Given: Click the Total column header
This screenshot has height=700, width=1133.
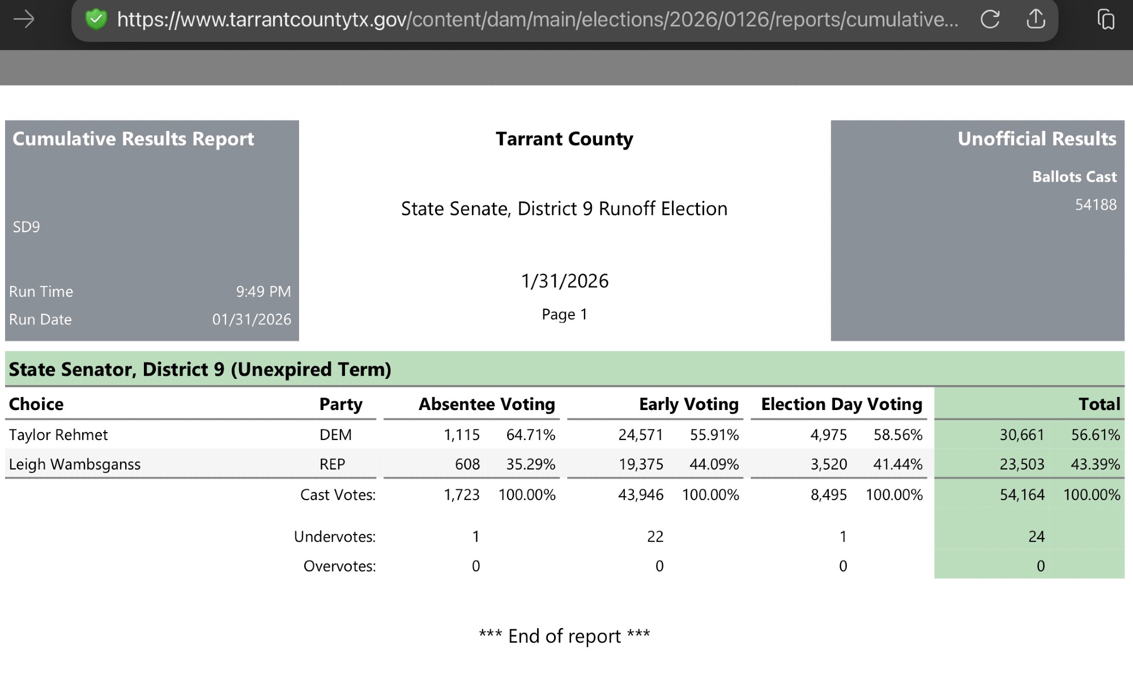Looking at the screenshot, I should click(x=1099, y=404).
